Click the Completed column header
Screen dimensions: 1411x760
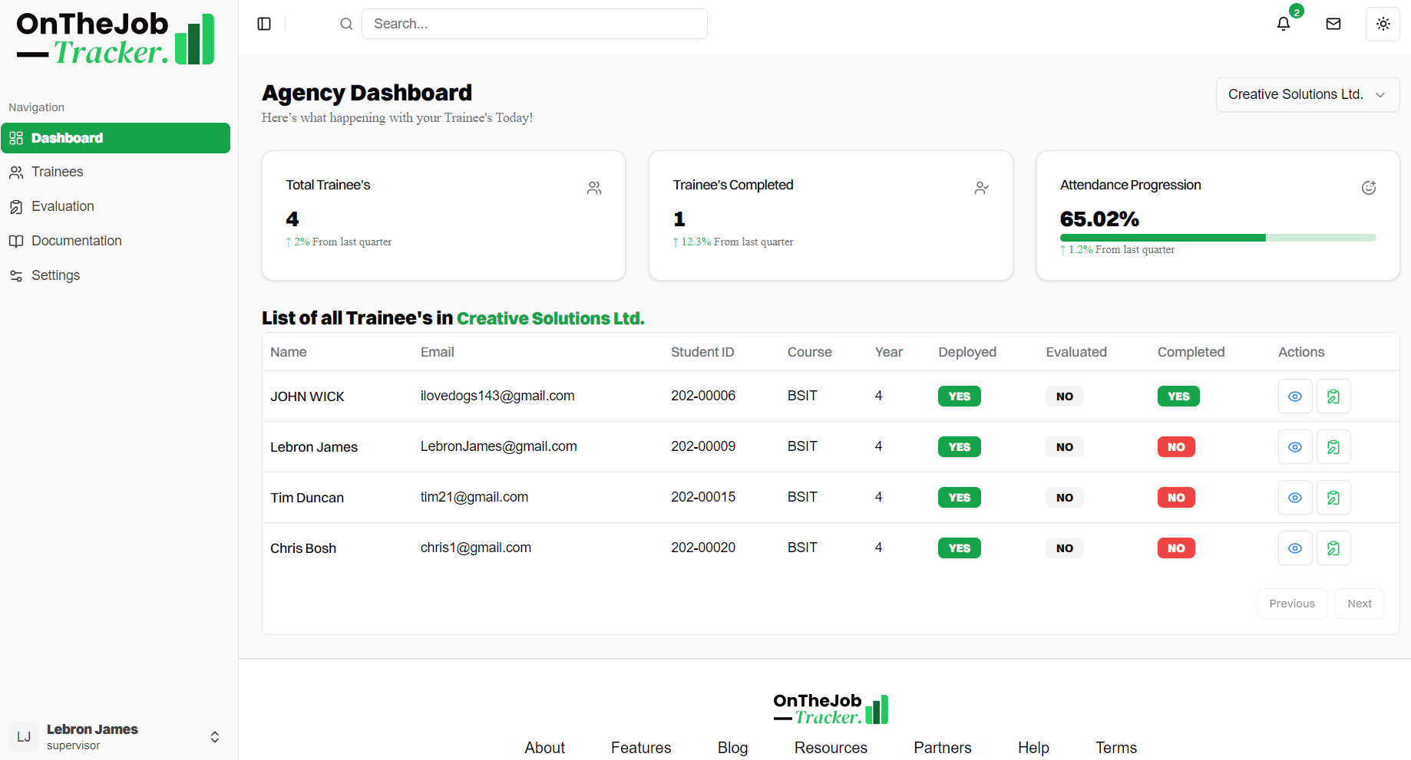pyautogui.click(x=1191, y=352)
